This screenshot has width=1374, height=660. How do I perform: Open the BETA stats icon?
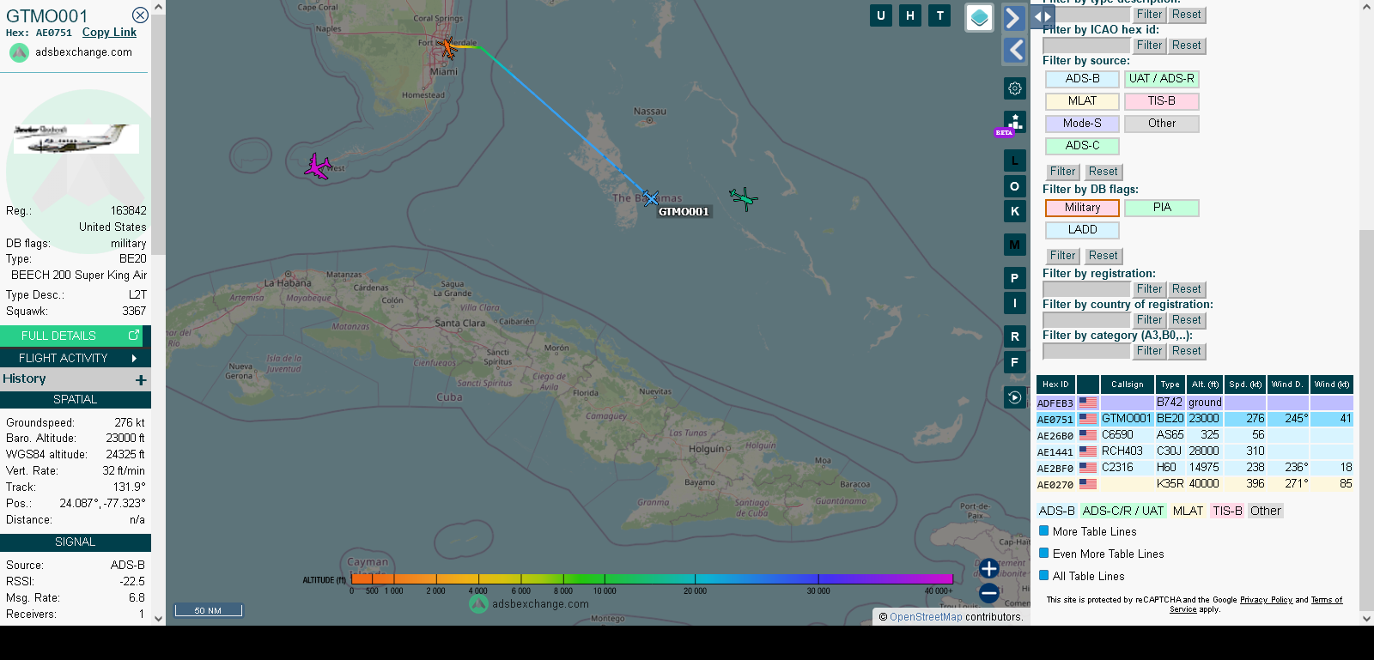pos(1013,123)
